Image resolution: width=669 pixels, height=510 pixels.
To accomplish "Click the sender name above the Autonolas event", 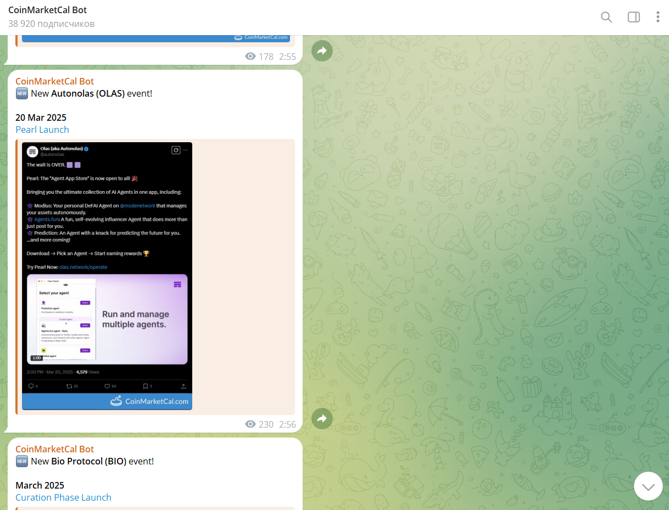I will 54,81.
